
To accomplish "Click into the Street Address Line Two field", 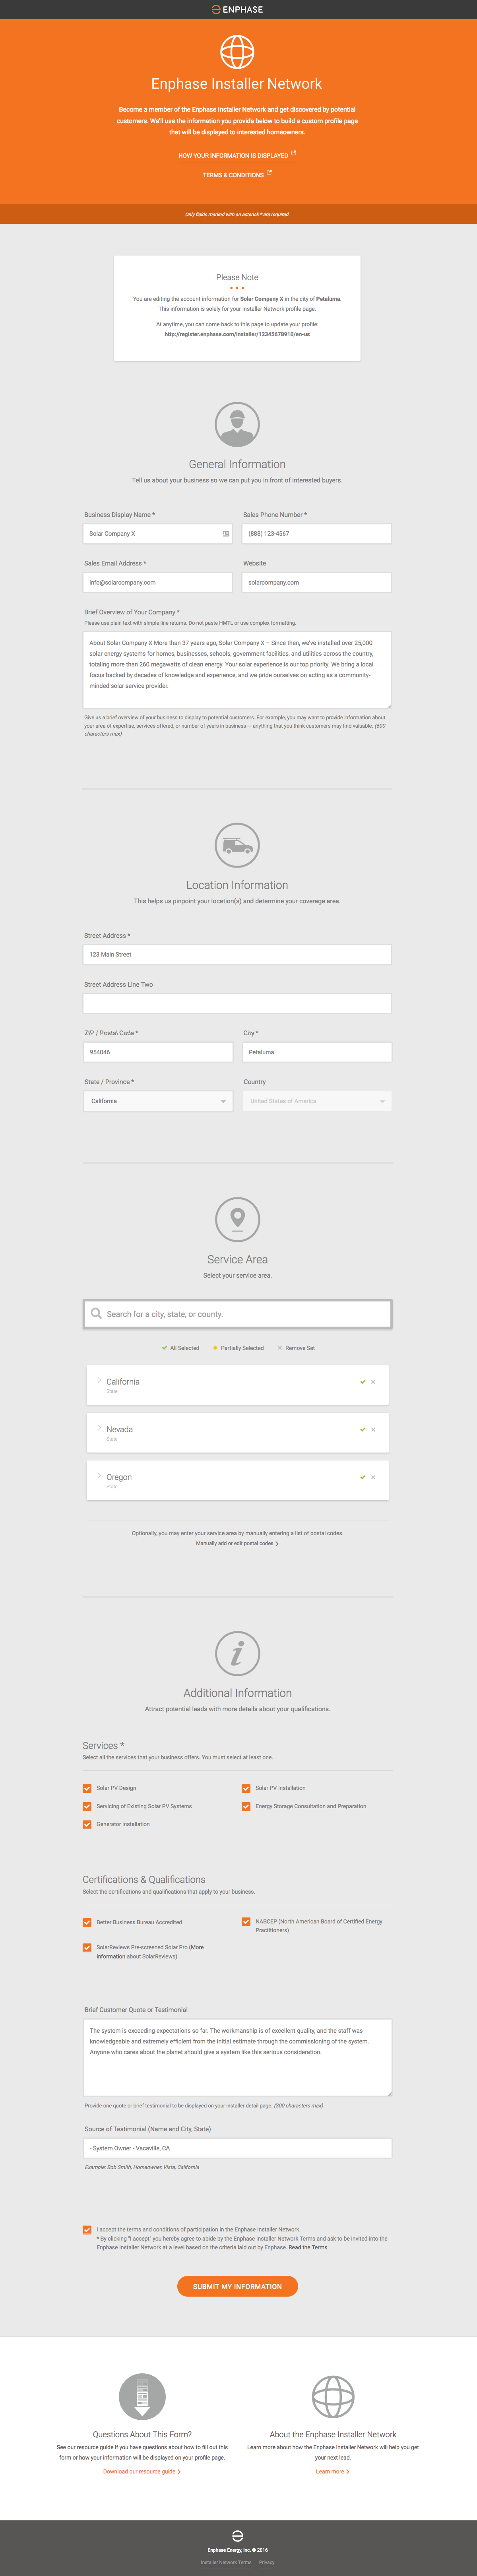I will point(237,1003).
